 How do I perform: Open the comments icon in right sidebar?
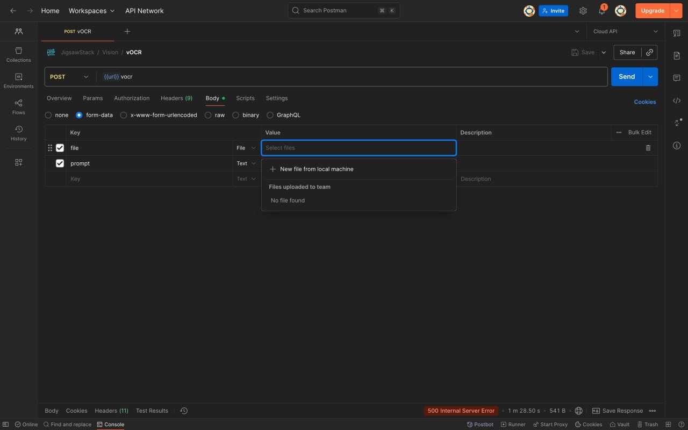677,78
